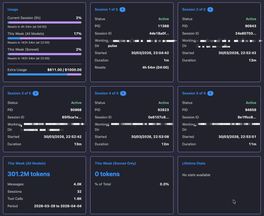
Task: Click the Resets value 4h 54m (04:00)
Action: tap(156, 67)
